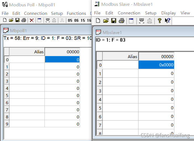Open File menu in Modbus Slave
194x141 pixels.
point(97,13)
